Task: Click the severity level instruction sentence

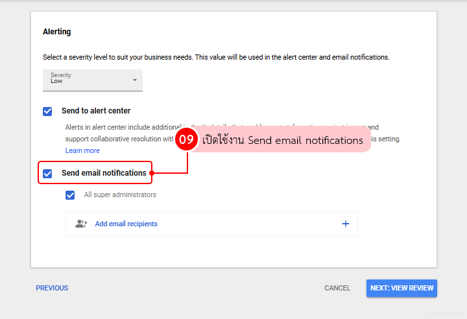Action: coord(216,57)
